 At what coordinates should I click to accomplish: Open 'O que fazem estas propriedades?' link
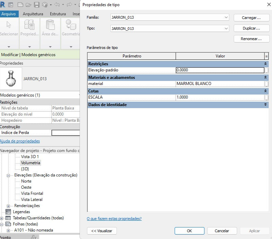(114, 219)
